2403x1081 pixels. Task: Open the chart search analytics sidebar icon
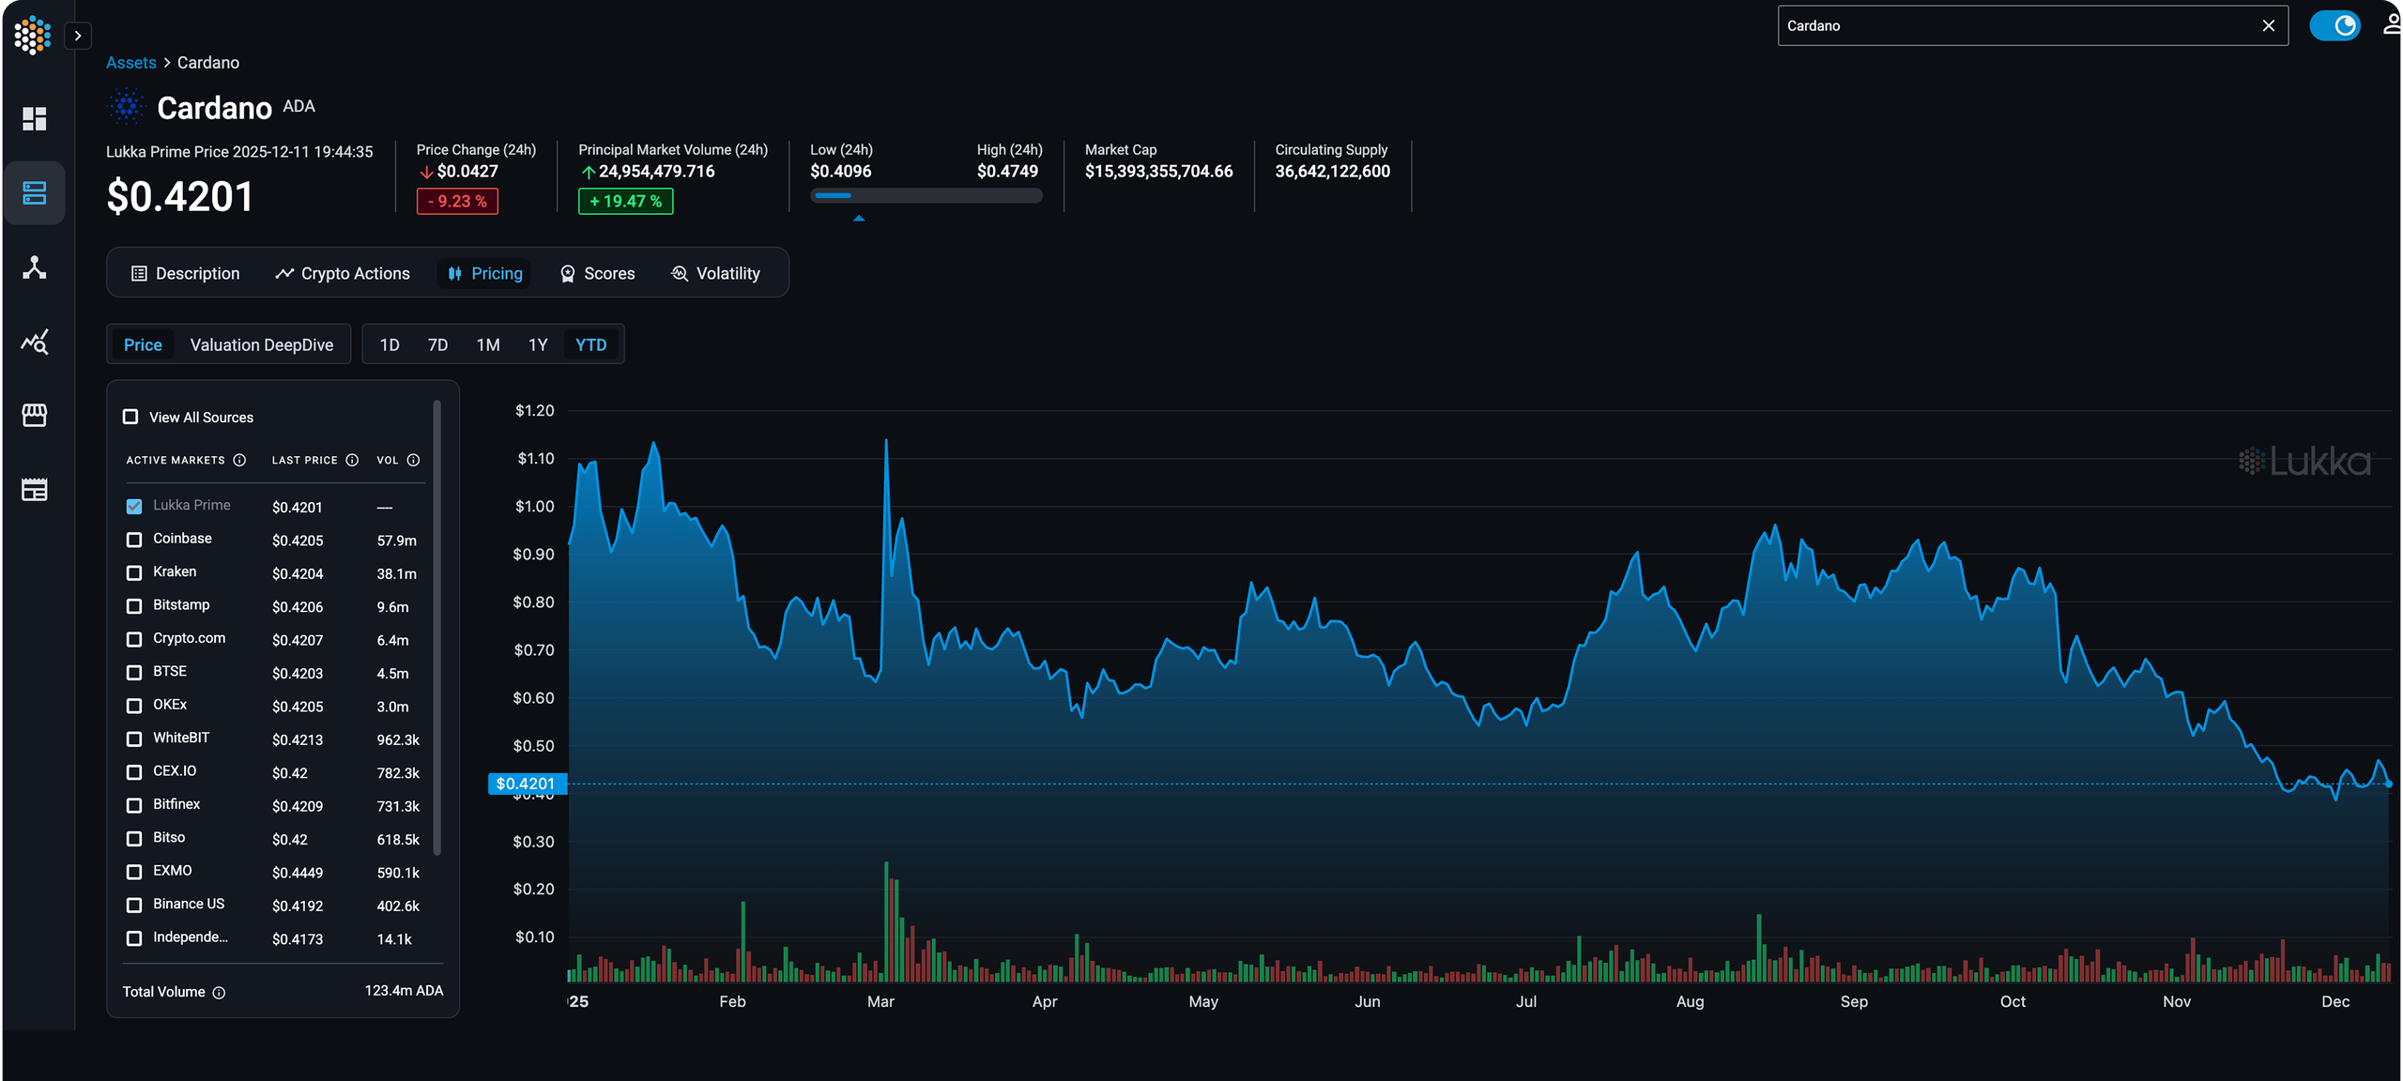tap(35, 342)
